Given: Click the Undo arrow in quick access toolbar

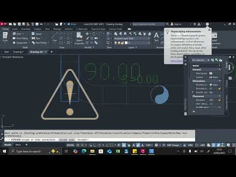Looking at the screenshot, I should tap(41, 24).
